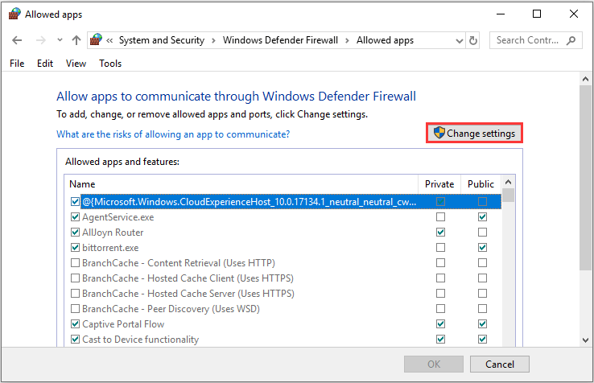The image size is (594, 383).
Task: Select the CloudExperienceHost row text
Action: [250, 201]
